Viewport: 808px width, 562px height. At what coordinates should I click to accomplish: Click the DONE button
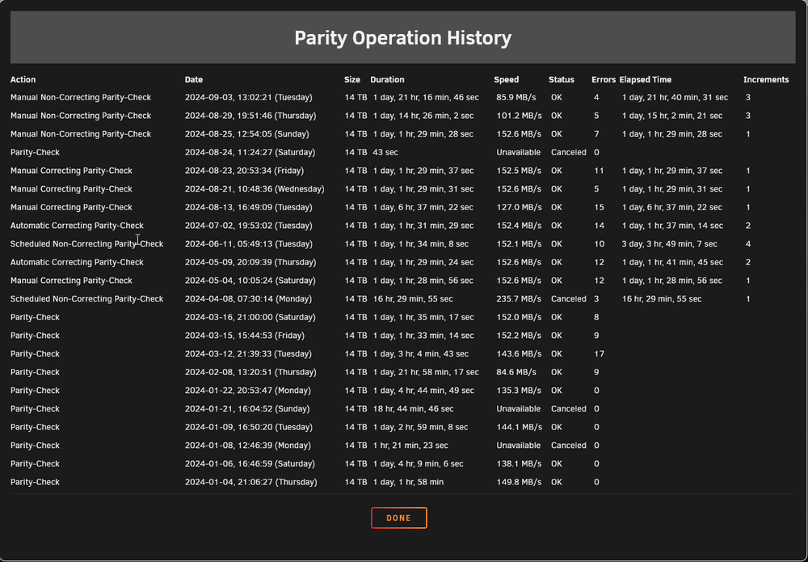[399, 518]
